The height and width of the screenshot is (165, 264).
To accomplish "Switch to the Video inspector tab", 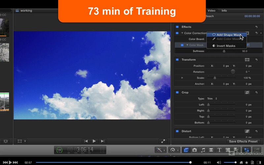I will pos(211,11).
